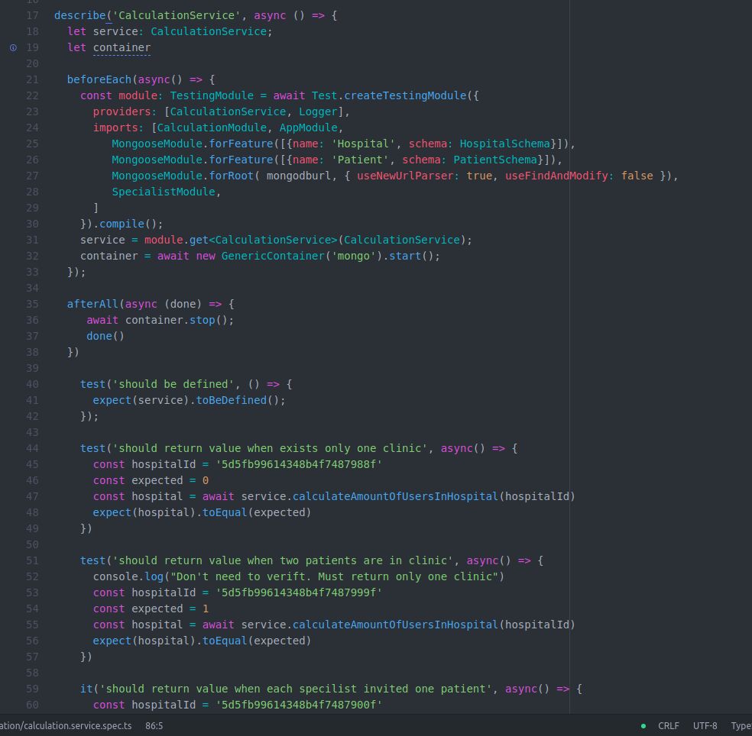
Task: Open CRLF line ending selector
Action: (668, 726)
